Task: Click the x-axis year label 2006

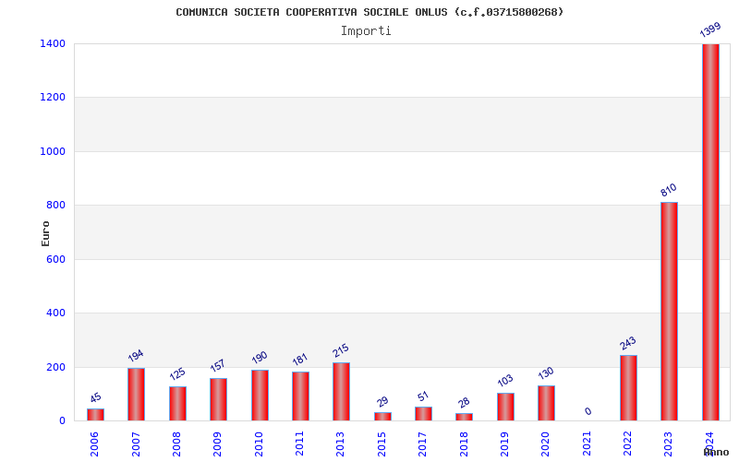Action: point(94,444)
